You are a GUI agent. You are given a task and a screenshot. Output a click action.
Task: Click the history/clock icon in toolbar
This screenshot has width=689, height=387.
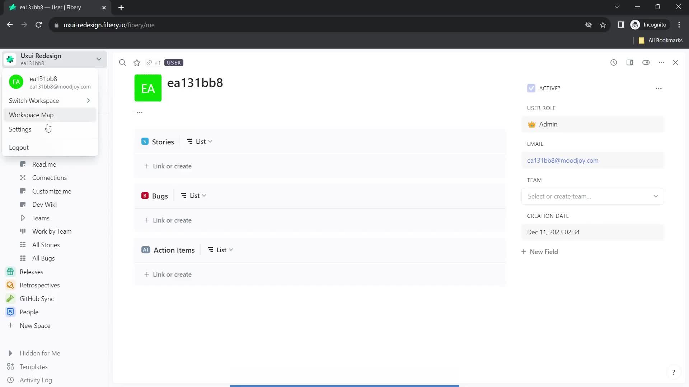click(x=614, y=62)
